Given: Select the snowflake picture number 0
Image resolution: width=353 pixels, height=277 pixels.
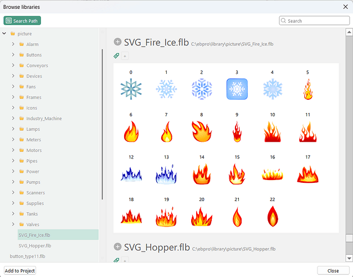Looking at the screenshot, I should click(x=131, y=89).
